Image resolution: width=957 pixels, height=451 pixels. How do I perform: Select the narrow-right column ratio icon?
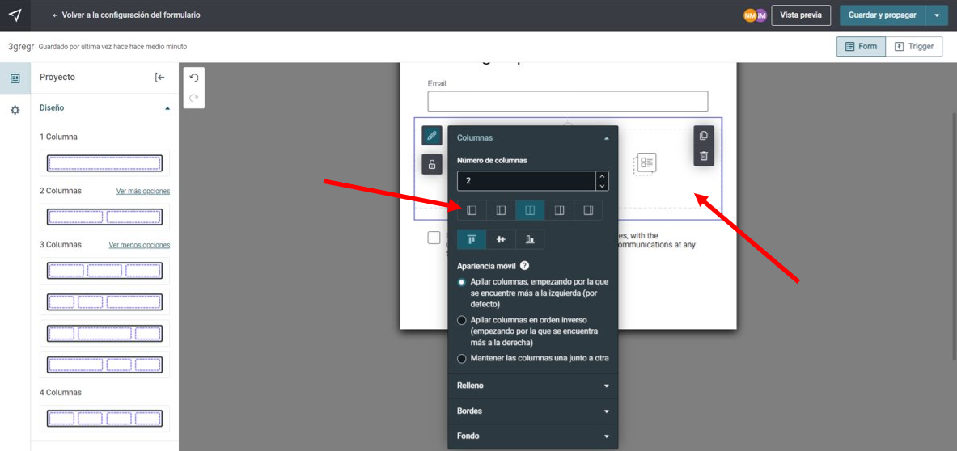[x=588, y=209]
